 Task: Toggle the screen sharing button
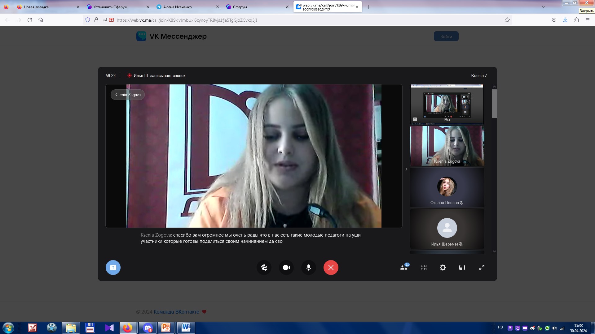pyautogui.click(x=113, y=268)
